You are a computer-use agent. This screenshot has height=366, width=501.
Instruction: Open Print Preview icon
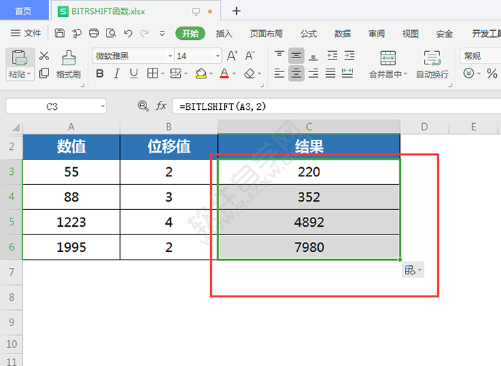click(x=111, y=33)
